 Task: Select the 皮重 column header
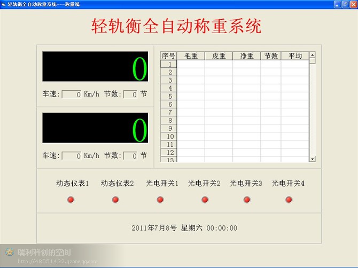[x=219, y=56]
